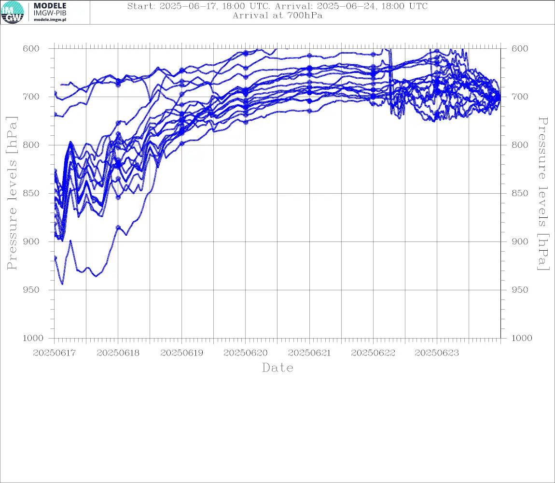
Task: Click the 'Arrival at 700hPa' subtitle
Action: 277,15
